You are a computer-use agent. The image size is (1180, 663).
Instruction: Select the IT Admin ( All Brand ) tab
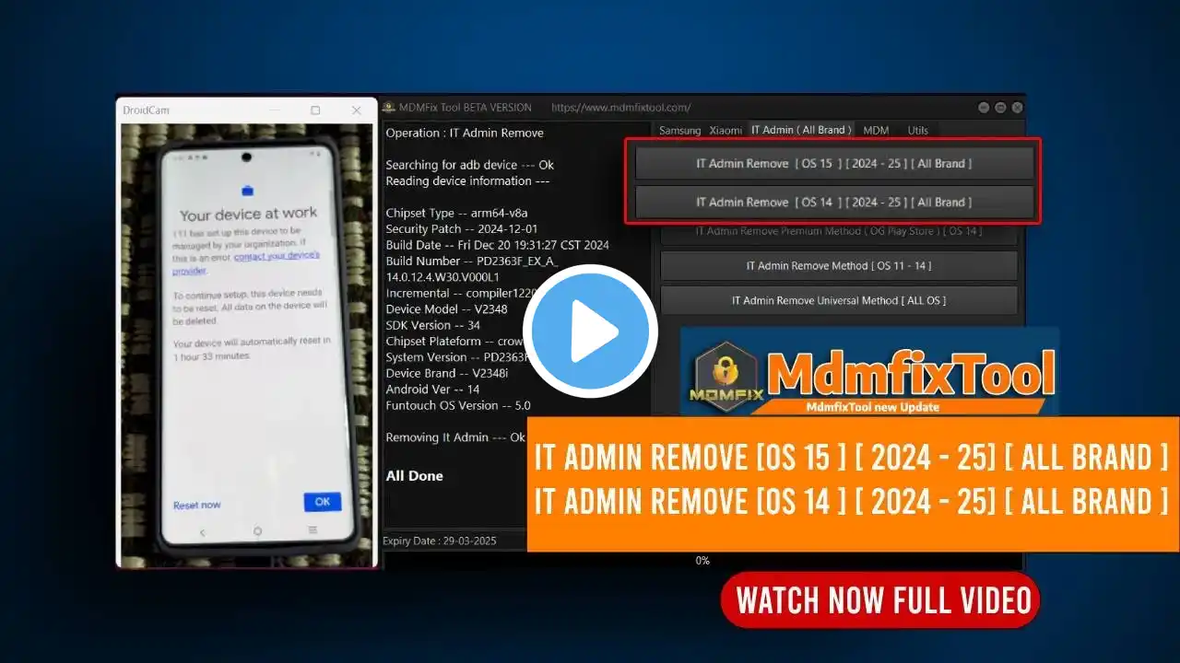[799, 130]
